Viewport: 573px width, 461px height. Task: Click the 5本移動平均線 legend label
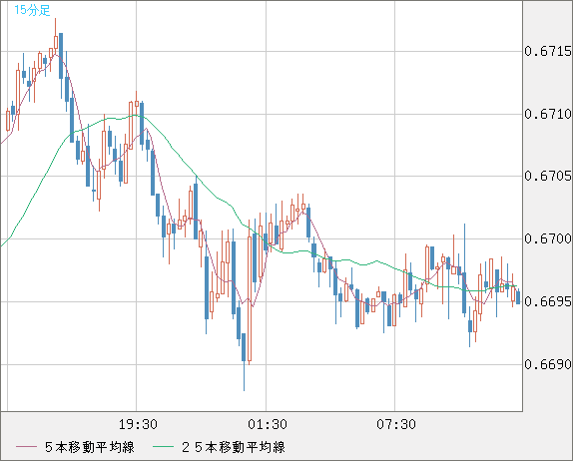(90, 447)
